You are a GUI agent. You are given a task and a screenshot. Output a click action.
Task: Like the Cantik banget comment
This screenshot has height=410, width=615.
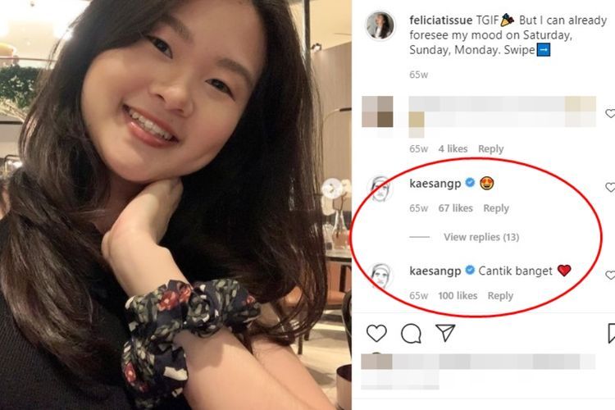(x=610, y=275)
